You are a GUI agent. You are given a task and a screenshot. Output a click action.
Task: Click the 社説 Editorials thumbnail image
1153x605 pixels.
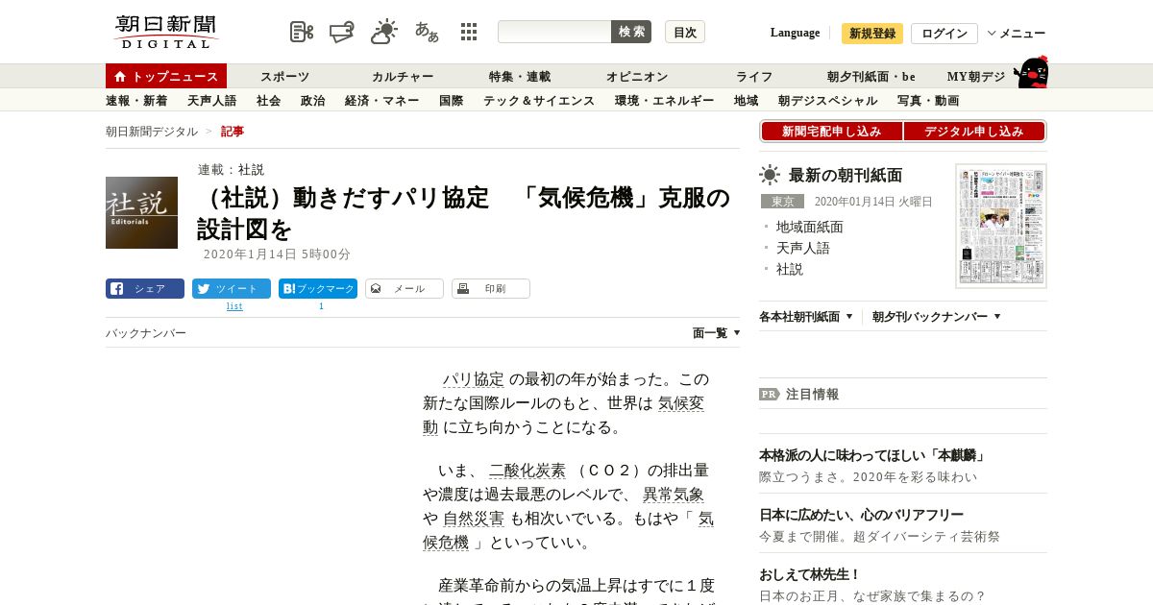pos(141,212)
